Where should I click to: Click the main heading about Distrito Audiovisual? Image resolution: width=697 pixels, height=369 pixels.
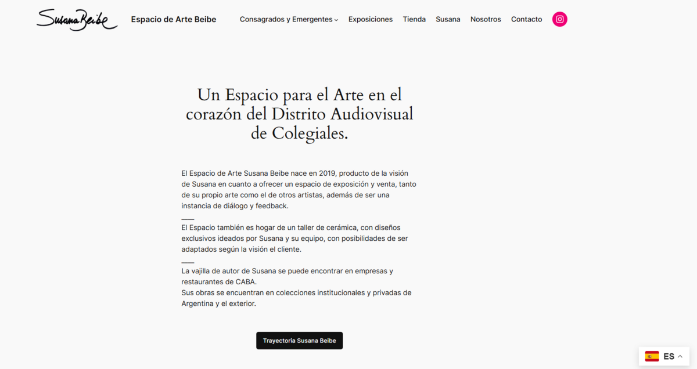(x=299, y=113)
